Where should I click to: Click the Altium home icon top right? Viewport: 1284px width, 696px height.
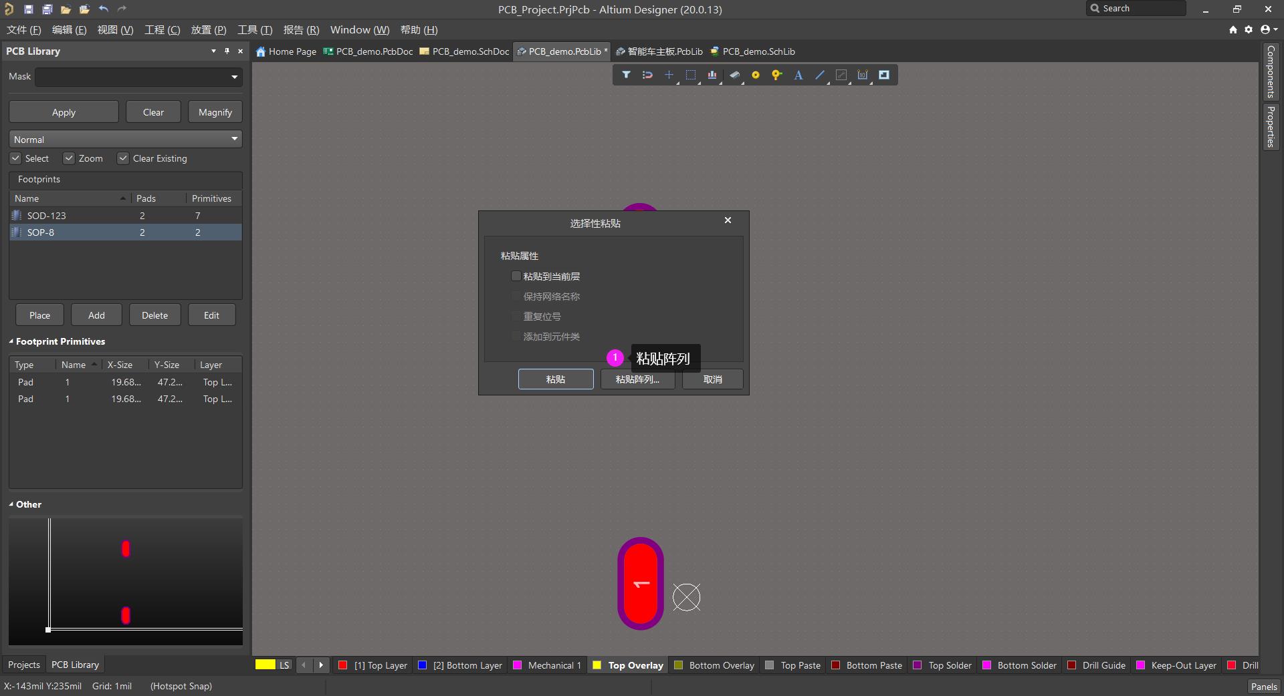coord(1233,29)
